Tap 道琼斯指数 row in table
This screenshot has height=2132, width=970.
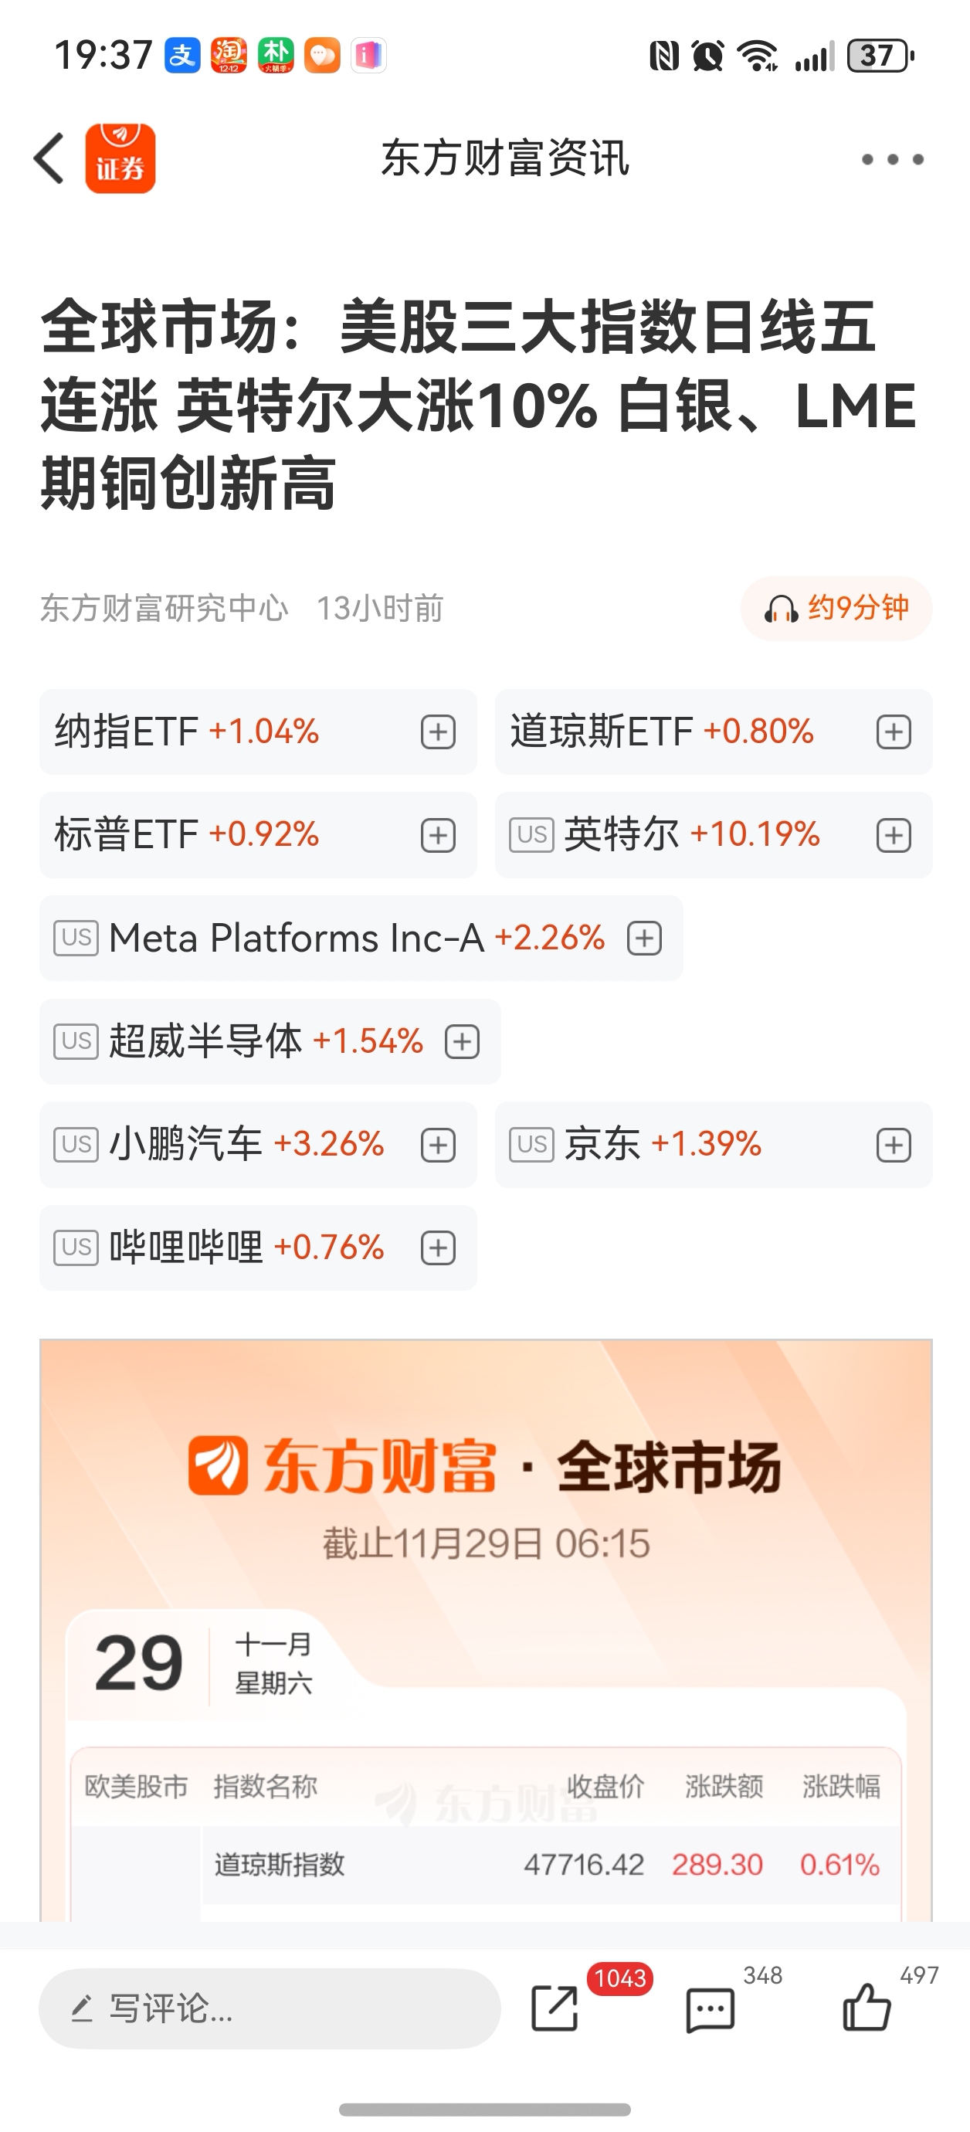tap(551, 1865)
